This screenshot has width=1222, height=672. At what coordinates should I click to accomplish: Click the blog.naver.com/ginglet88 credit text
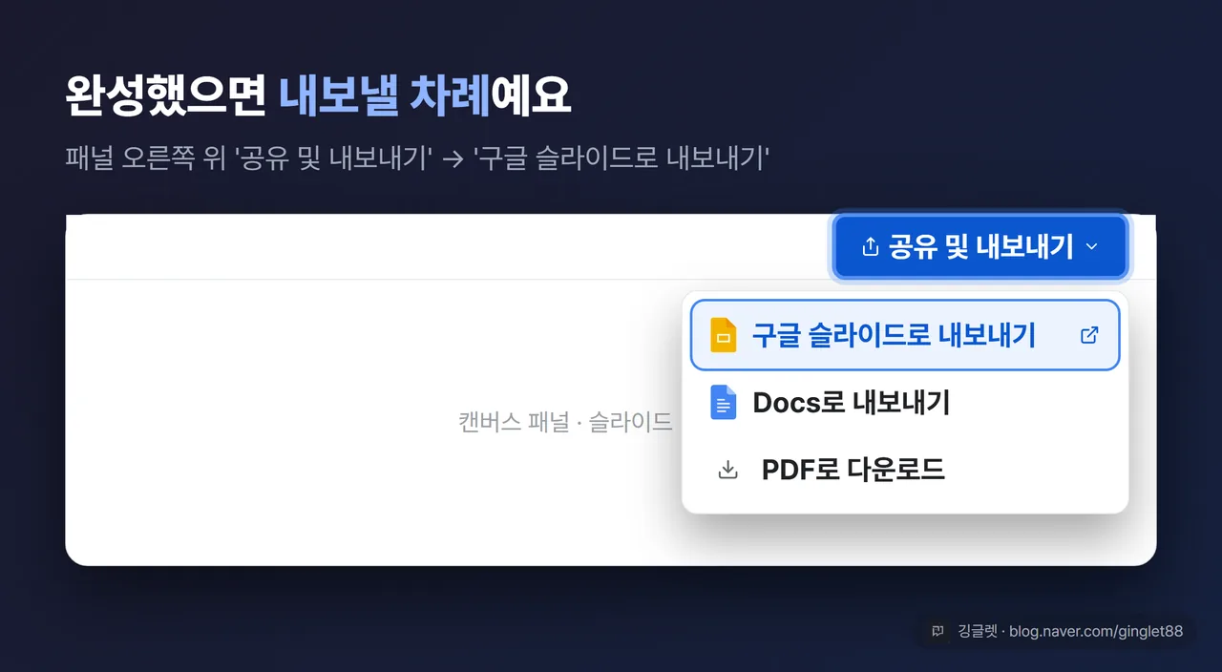(x=1096, y=631)
